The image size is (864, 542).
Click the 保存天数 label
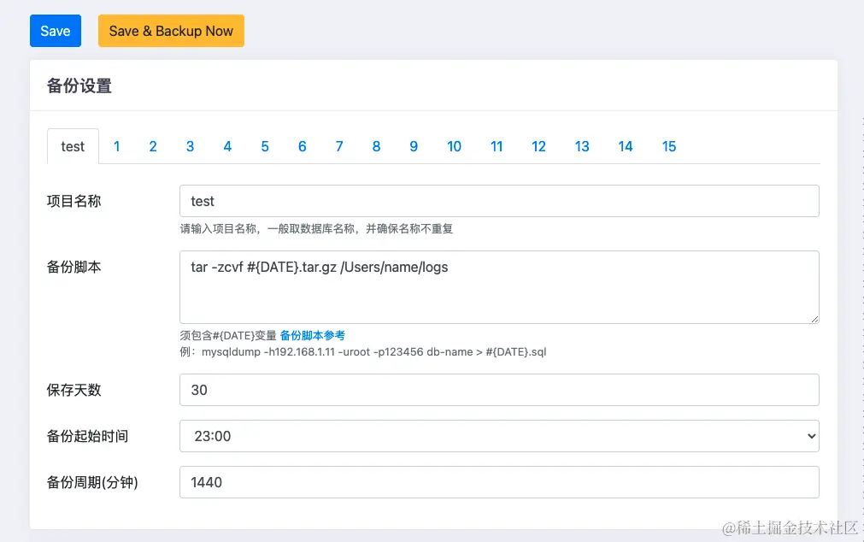[73, 391]
